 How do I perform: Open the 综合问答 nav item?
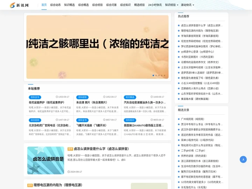(111, 5)
